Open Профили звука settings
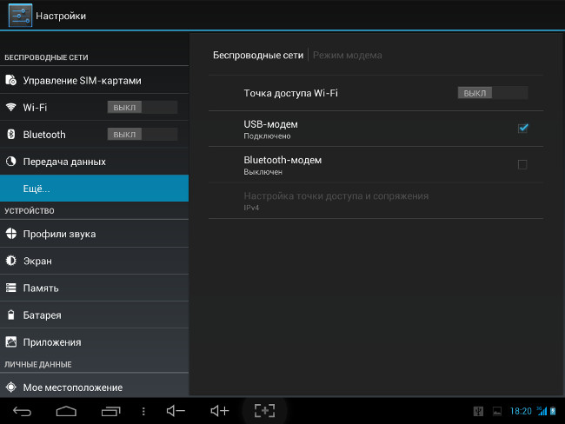Image resolution: width=565 pixels, height=424 pixels. click(x=94, y=234)
